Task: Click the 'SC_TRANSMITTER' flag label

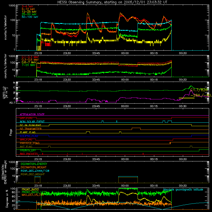Action: coord(31,129)
